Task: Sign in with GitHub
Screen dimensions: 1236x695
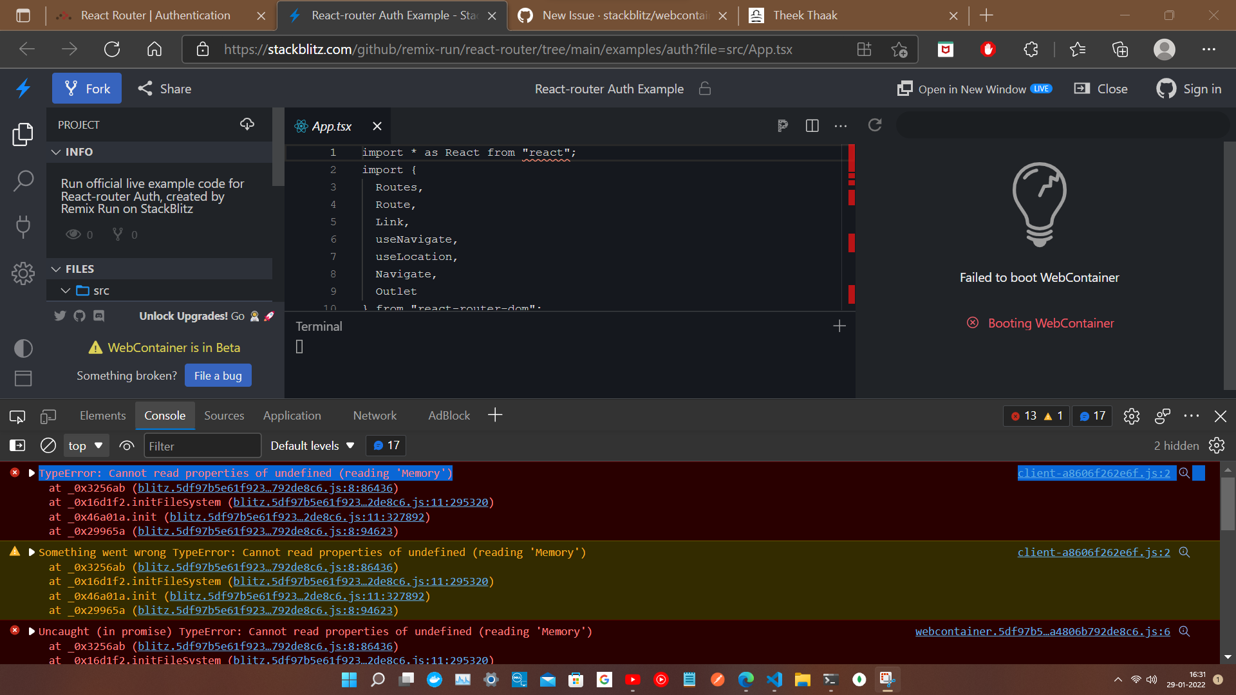Action: pos(1188,89)
